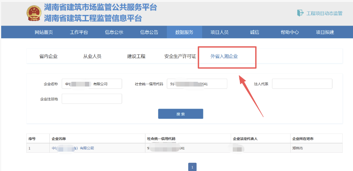This screenshot has width=353, height=171.
Task: Click the blue 搜索 button
Action: (180, 114)
